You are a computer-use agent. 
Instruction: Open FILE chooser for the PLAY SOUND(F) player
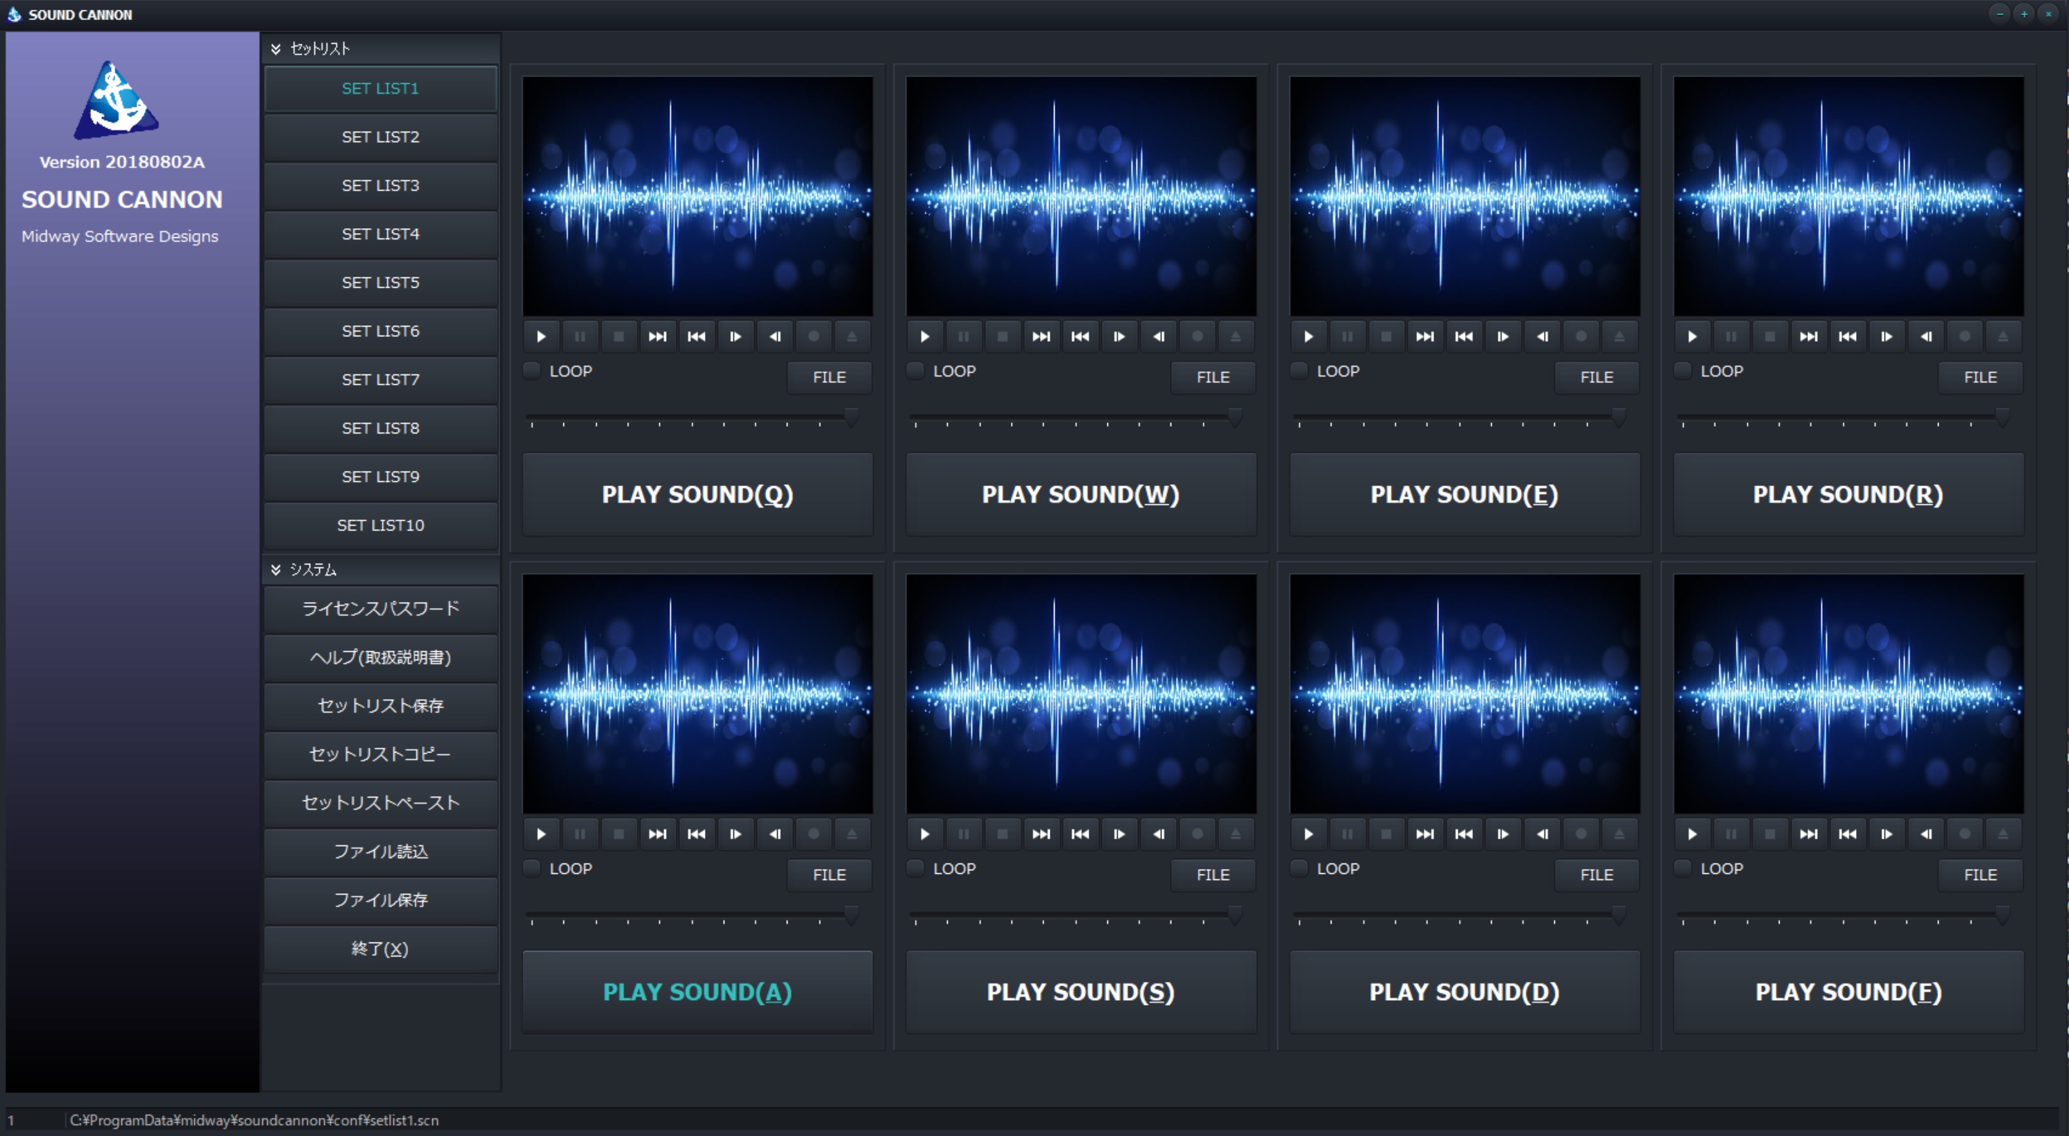(x=1981, y=875)
